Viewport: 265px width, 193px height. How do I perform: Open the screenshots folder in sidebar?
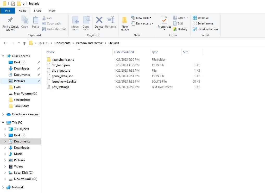(22, 100)
